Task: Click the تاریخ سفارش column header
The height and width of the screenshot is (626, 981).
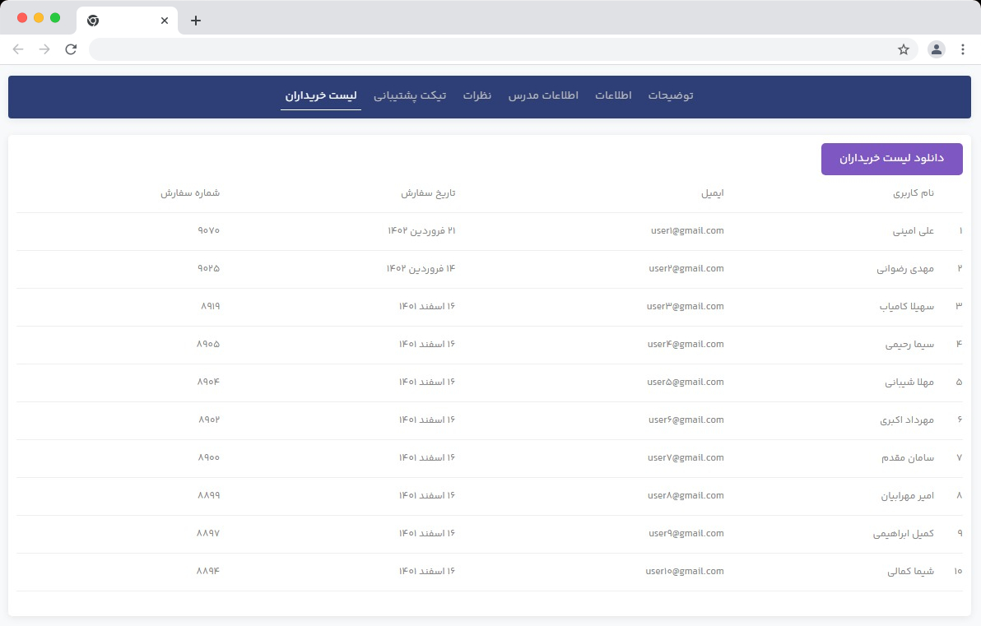Action: [428, 193]
